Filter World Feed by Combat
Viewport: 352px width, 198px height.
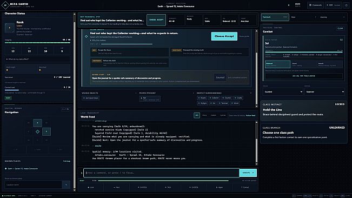214,115
